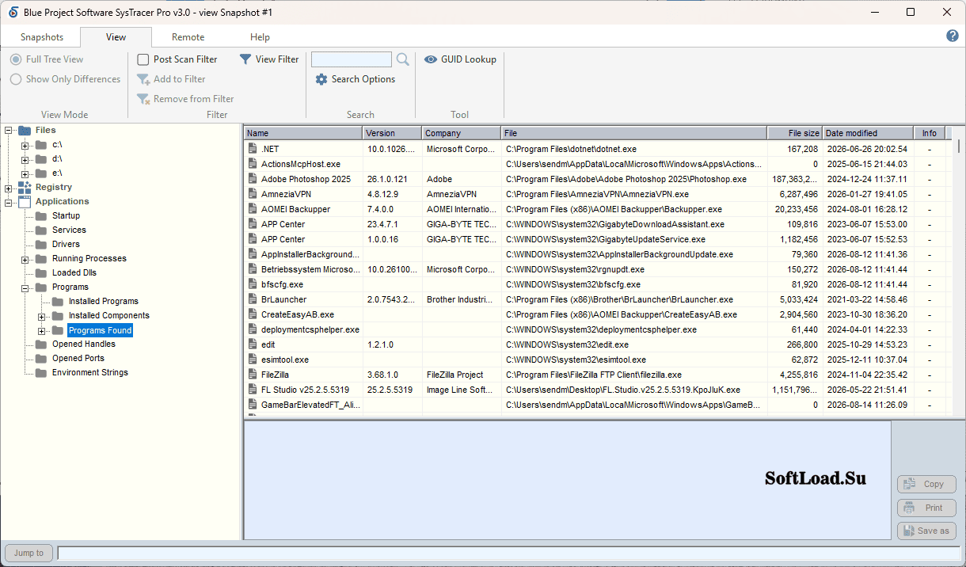Click the Jump to path field
Screen dimensions: 966x567
click(508, 553)
